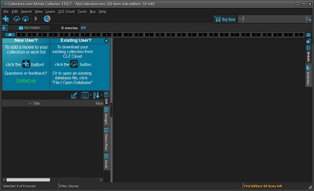Click the Buy Now cart button
This screenshot has height=191, width=314.
tap(225, 19)
